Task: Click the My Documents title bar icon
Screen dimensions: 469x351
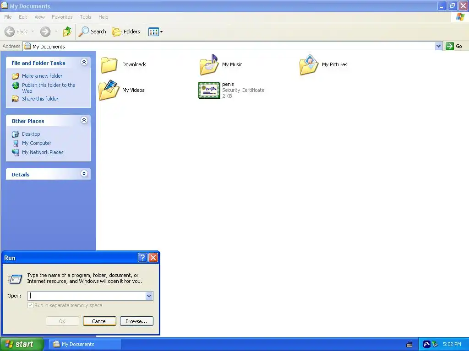Action: tap(5, 5)
